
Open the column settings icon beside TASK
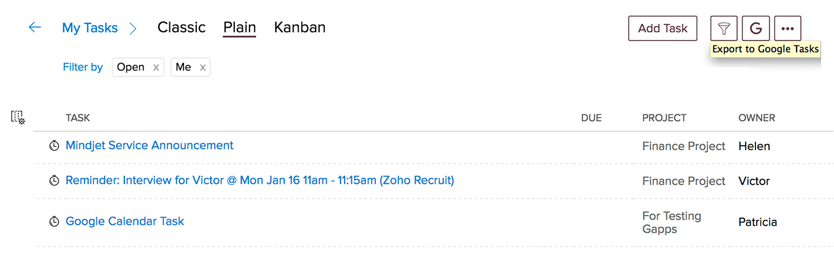tap(18, 118)
